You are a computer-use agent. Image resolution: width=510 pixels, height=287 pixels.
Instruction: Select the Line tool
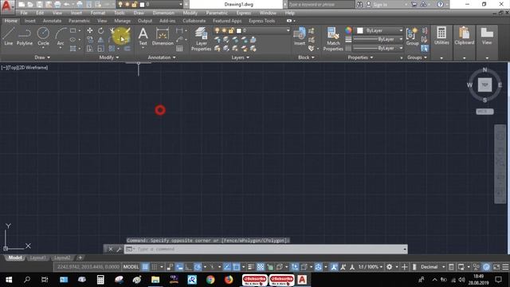(9, 36)
